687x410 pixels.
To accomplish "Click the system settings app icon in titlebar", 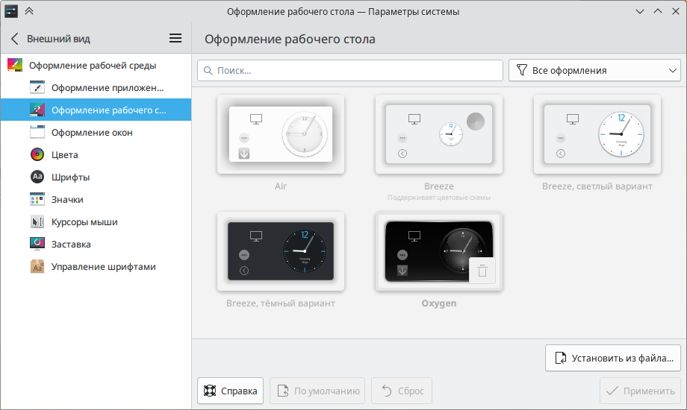I will coord(11,11).
